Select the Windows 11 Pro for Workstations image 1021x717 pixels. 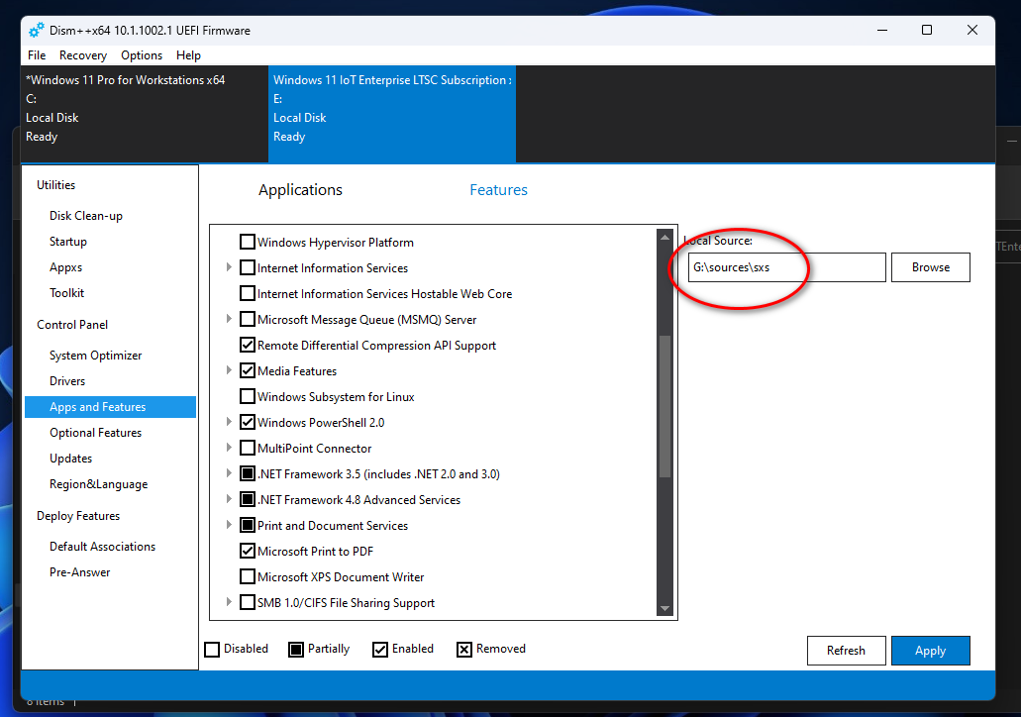(145, 113)
